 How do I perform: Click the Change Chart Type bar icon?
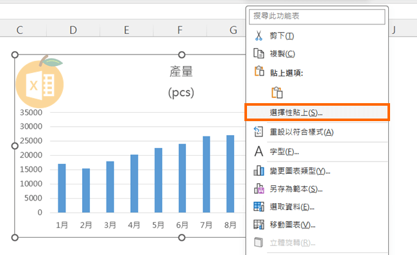(x=259, y=171)
